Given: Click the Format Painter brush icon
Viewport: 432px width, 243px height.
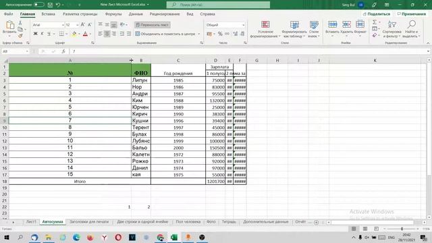Looking at the screenshot, I should 20,36.
